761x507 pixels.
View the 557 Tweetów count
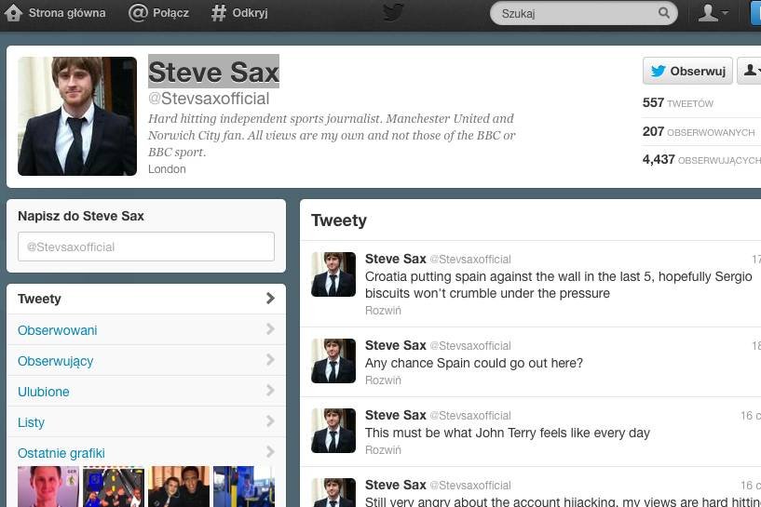677,102
